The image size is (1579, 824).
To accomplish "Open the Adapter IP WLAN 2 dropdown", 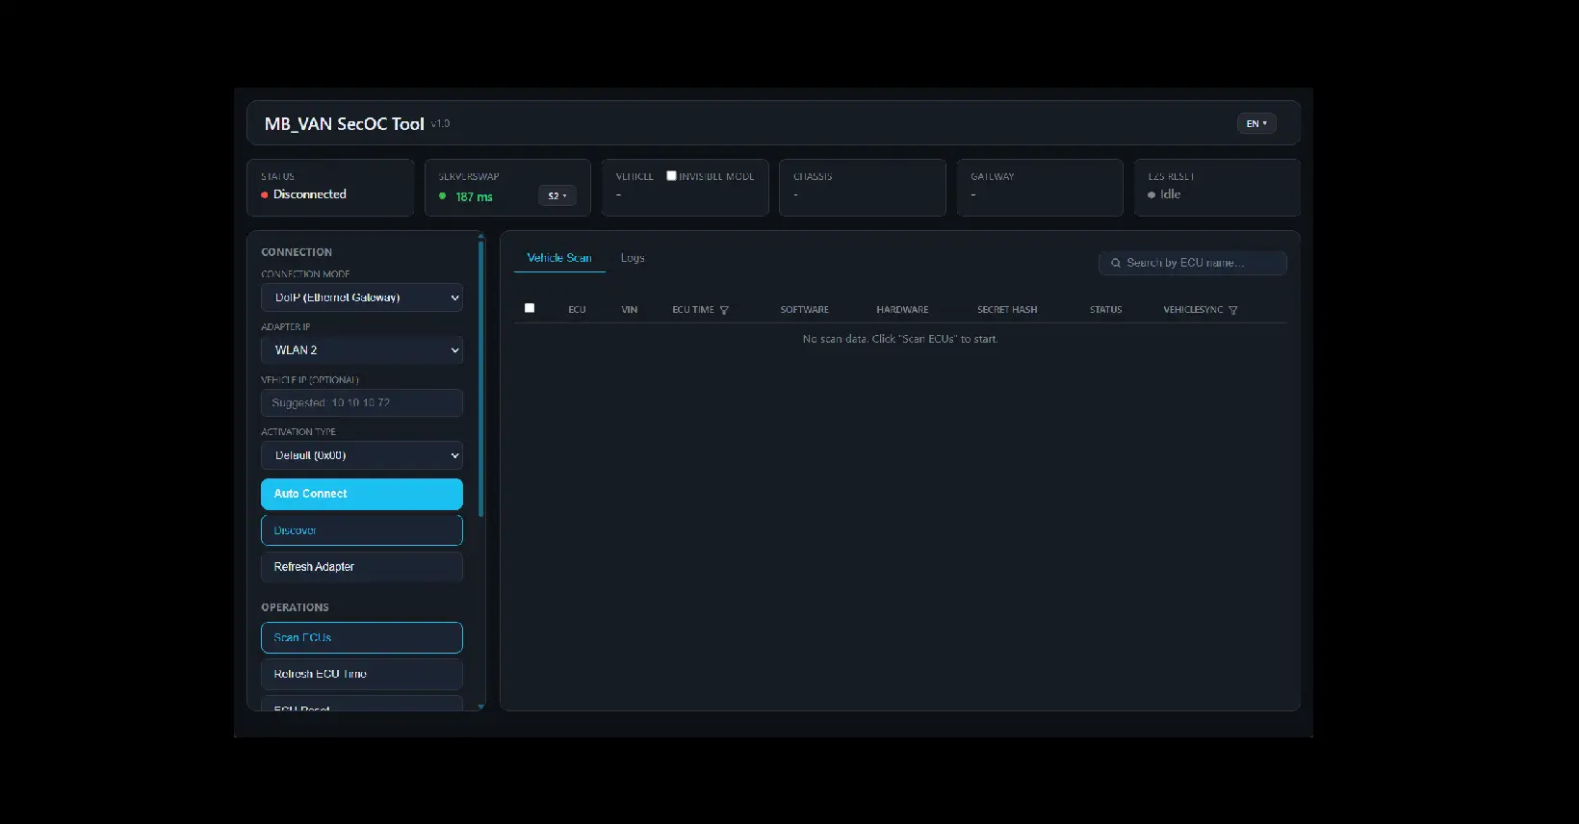I will 362,350.
